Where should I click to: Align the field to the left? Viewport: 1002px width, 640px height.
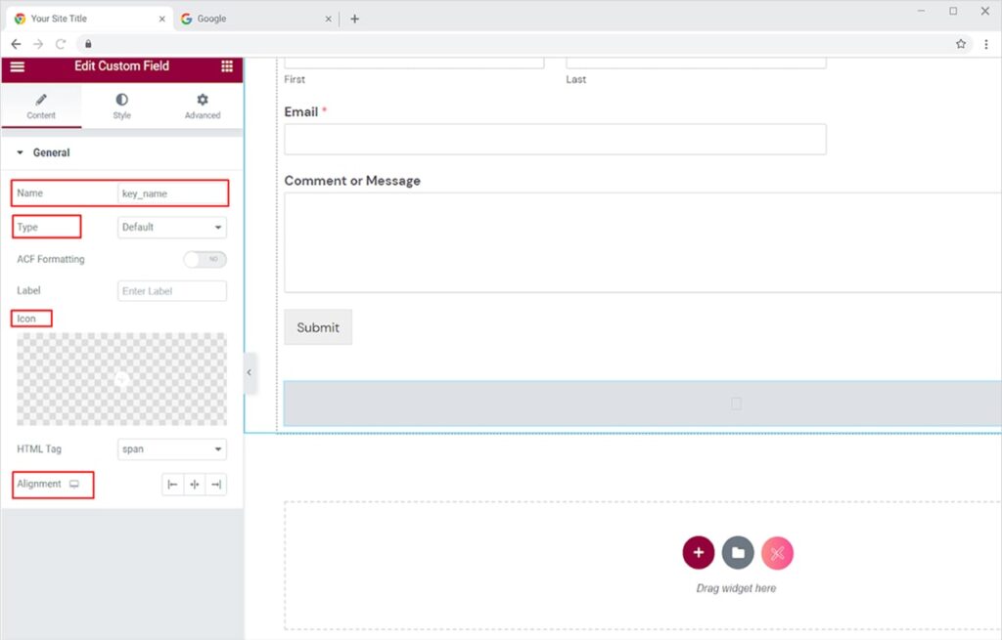point(172,485)
